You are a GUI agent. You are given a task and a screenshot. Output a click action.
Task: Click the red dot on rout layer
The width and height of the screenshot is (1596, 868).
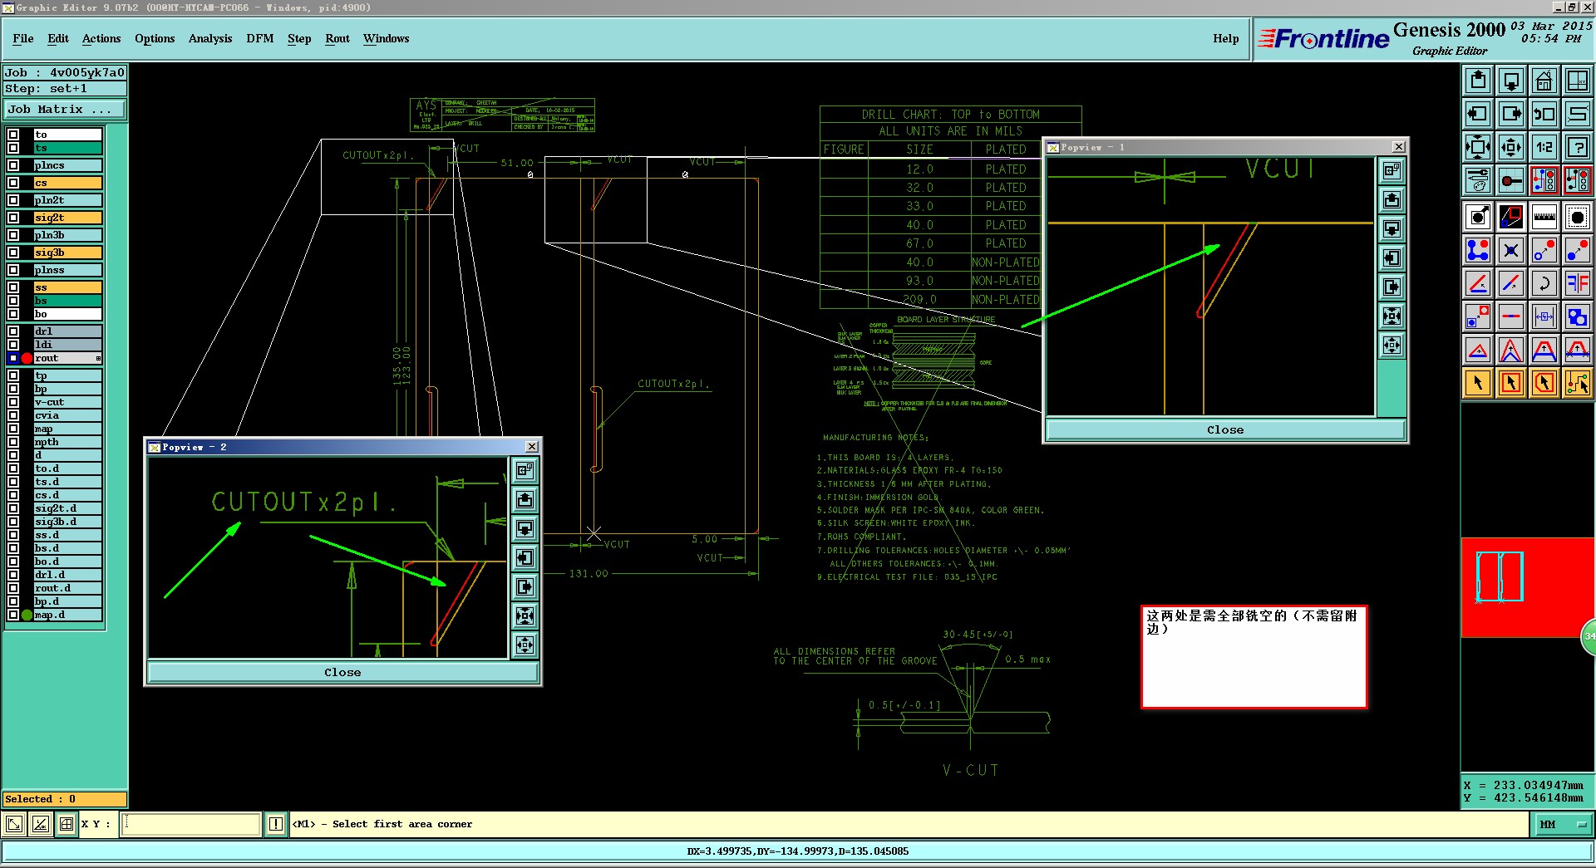click(x=27, y=358)
